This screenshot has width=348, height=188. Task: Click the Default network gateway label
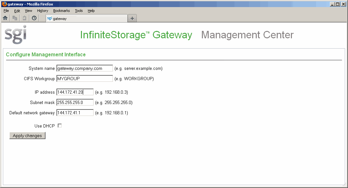click(x=32, y=113)
